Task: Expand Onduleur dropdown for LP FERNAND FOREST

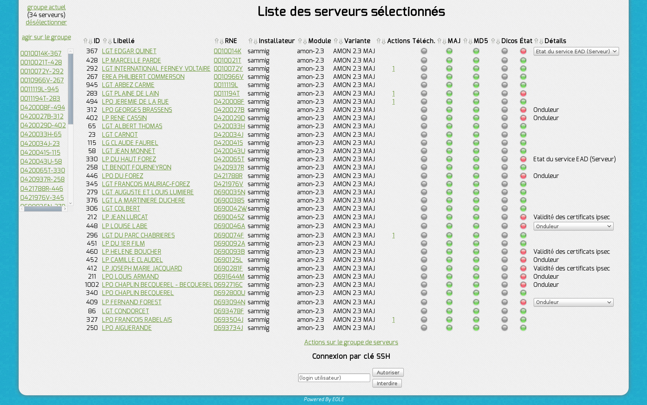Action: pyautogui.click(x=573, y=302)
